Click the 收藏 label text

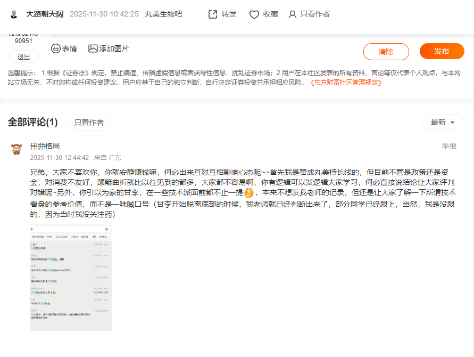tap(271, 14)
